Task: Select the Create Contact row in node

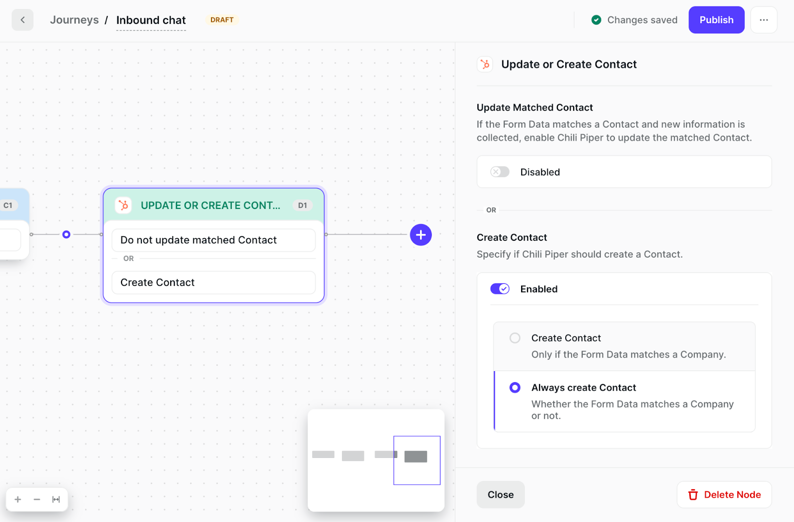Action: tap(213, 282)
